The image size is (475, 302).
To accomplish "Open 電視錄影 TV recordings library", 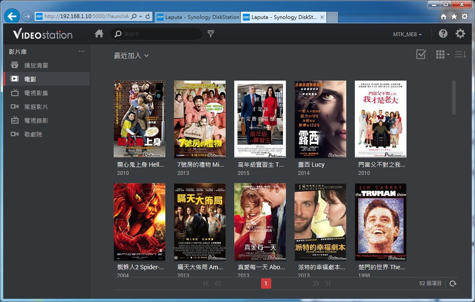I will (47, 121).
